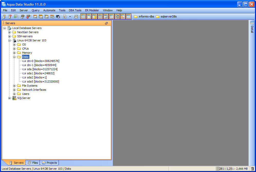This screenshot has height=172, width=256.
Task: Expand the CPUs folder node
Action: point(14,49)
